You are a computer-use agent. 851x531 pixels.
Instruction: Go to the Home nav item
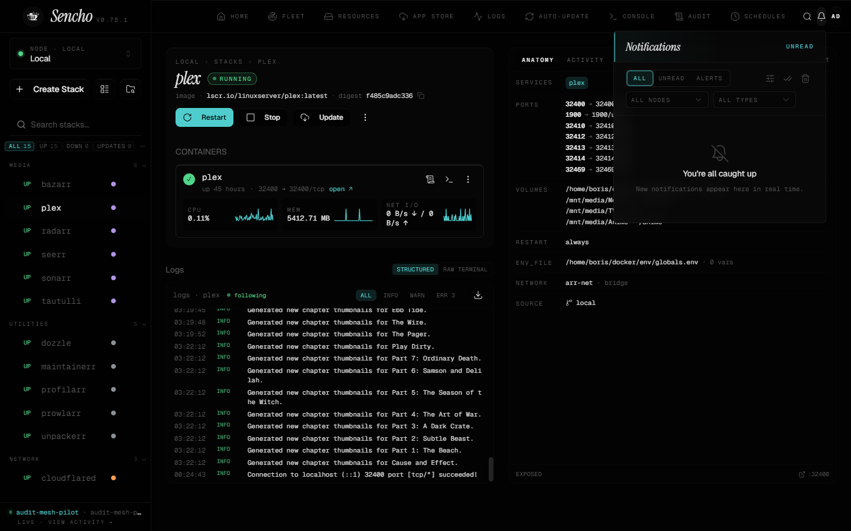pos(233,17)
